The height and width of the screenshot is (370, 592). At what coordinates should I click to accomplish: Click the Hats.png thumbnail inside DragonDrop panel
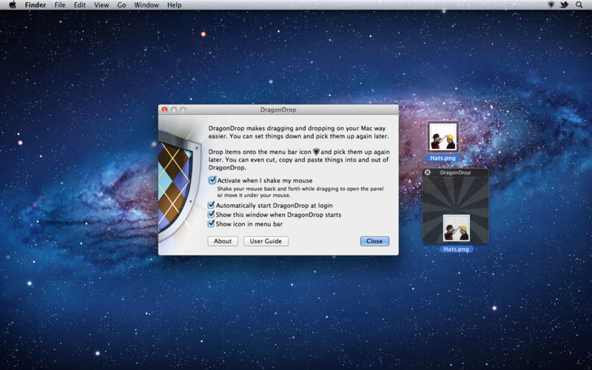(456, 228)
